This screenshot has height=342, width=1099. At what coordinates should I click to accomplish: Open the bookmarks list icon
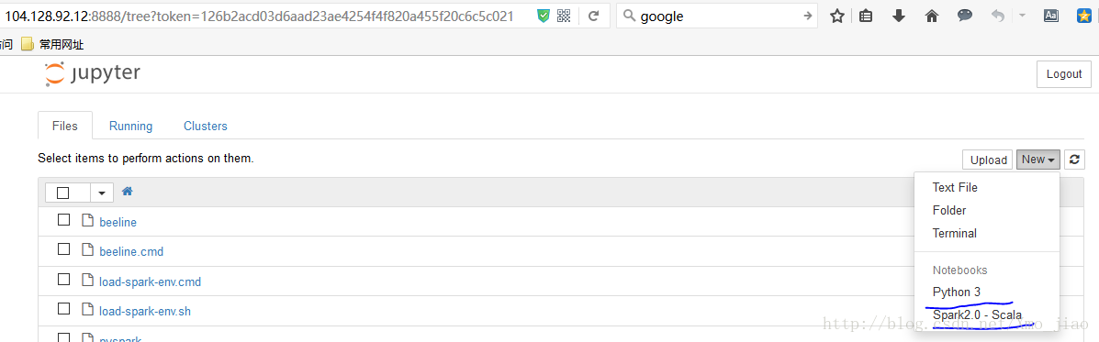866,17
